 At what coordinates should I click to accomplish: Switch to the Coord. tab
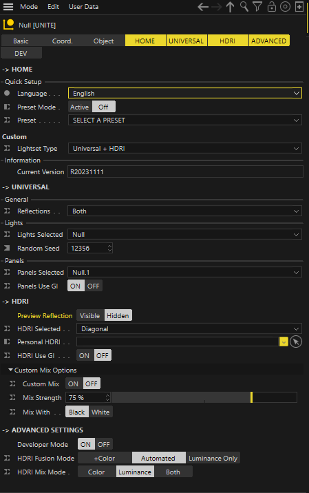tap(62, 41)
